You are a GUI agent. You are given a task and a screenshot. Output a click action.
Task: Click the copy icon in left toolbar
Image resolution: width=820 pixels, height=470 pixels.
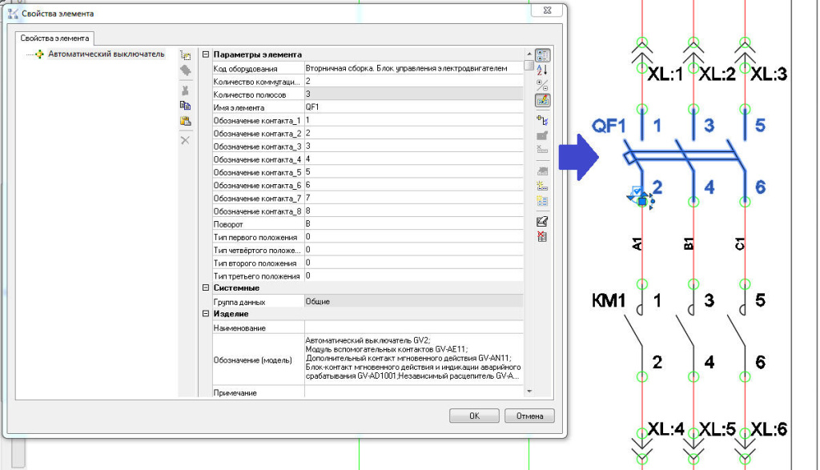[185, 105]
